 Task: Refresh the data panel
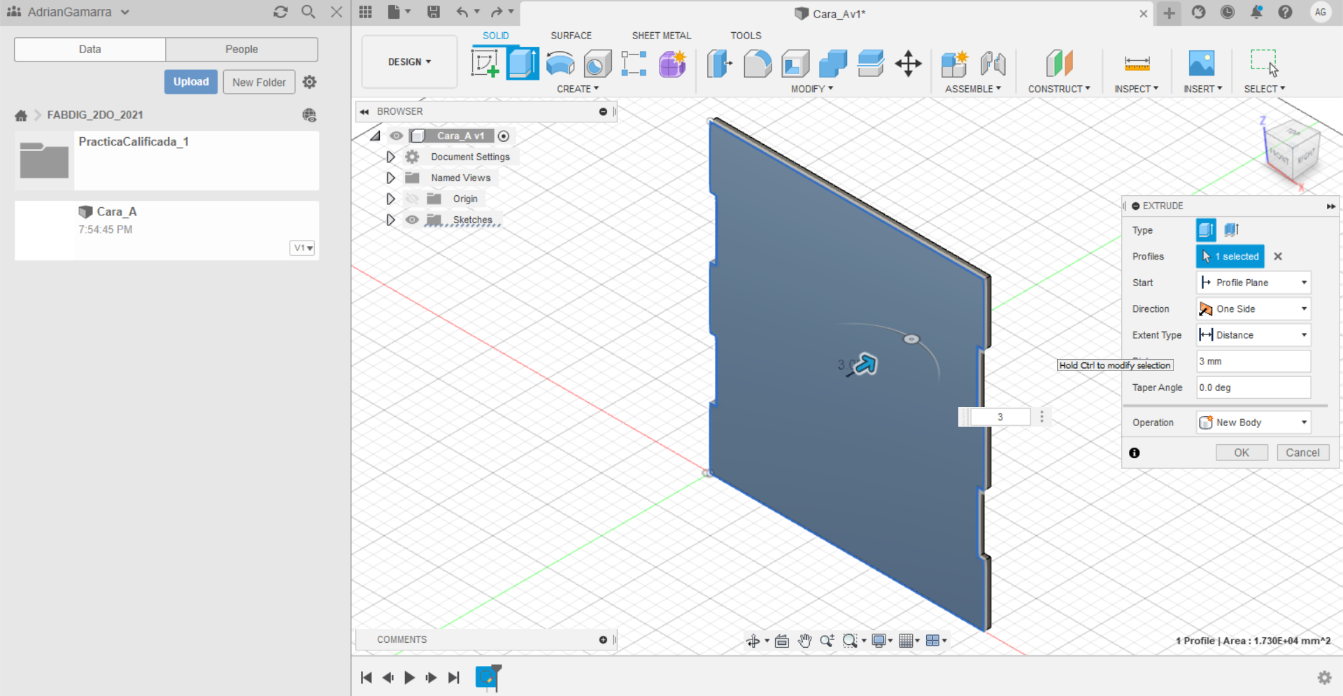(x=280, y=12)
